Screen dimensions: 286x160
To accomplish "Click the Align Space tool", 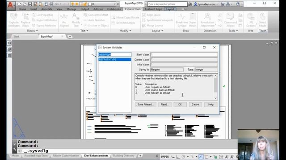I will 151,15.
